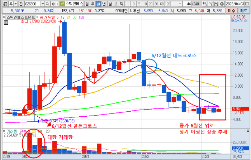Click the 최우선 best quote label
Screen dimensions: 251x160
click(x=134, y=11)
